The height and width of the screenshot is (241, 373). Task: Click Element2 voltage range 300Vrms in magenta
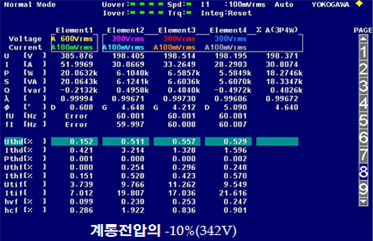click(x=128, y=39)
